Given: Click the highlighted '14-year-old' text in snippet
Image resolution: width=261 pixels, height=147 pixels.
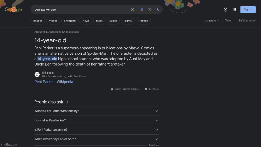Looking at the screenshot, I should coord(47,59).
